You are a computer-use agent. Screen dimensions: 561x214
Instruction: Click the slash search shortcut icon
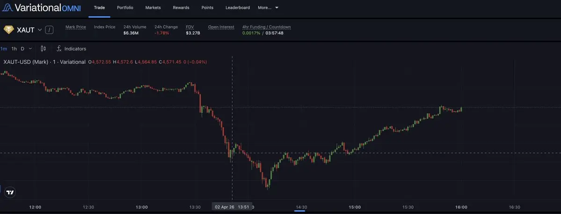coord(50,30)
